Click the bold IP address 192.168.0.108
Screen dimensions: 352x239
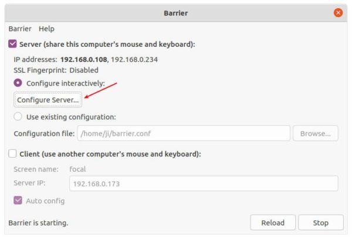pos(83,59)
